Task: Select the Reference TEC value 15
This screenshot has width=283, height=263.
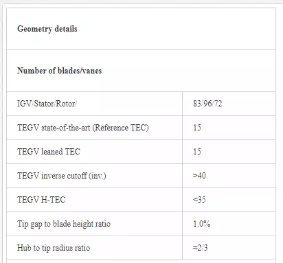Action: (x=197, y=128)
